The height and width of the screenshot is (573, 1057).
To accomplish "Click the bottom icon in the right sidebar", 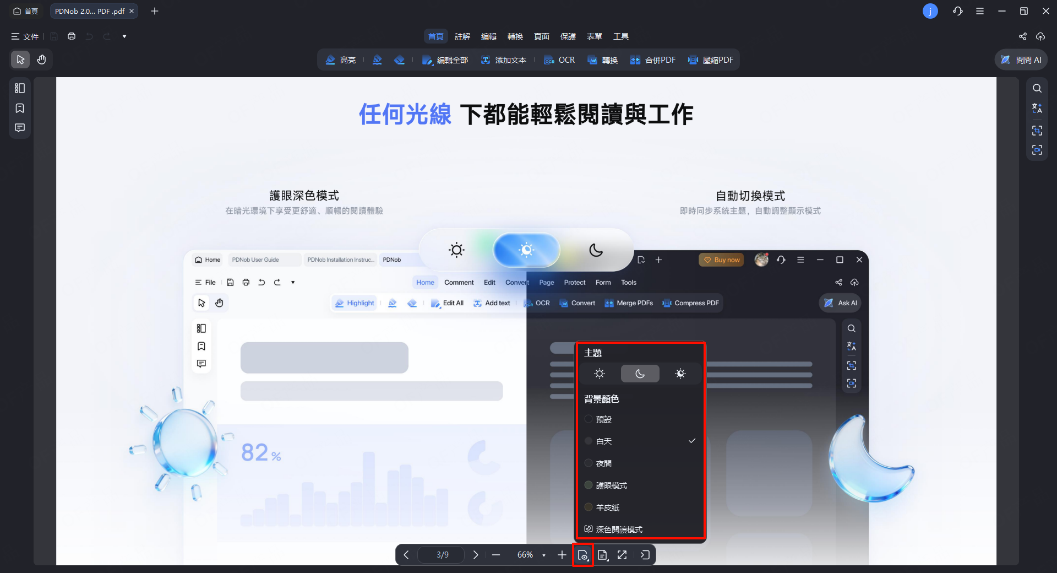I will coord(1037,150).
